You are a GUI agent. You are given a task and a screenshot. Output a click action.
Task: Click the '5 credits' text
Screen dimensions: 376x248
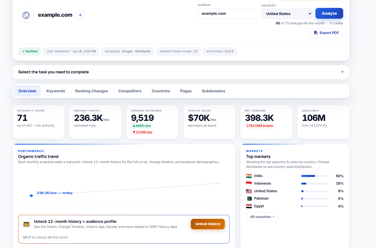tap(336, 23)
